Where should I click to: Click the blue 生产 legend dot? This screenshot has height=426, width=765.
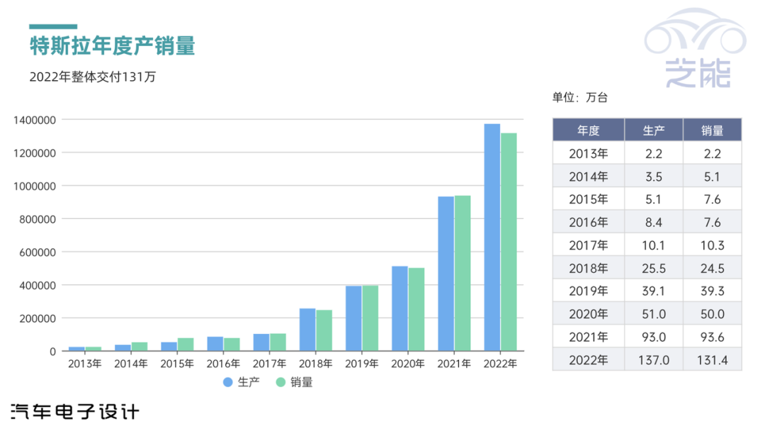[227, 383]
